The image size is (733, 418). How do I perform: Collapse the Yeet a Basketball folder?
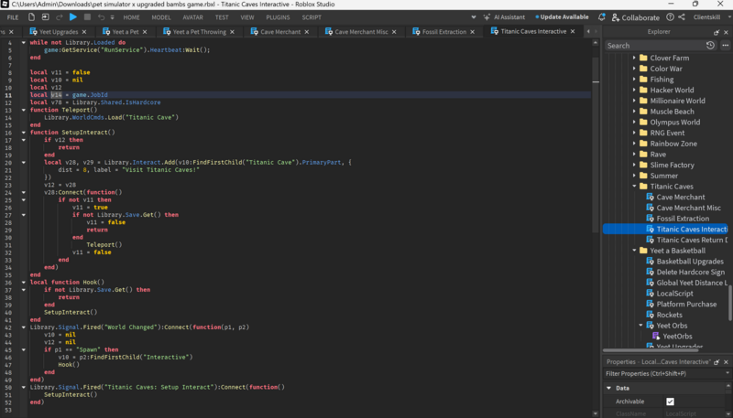(634, 251)
